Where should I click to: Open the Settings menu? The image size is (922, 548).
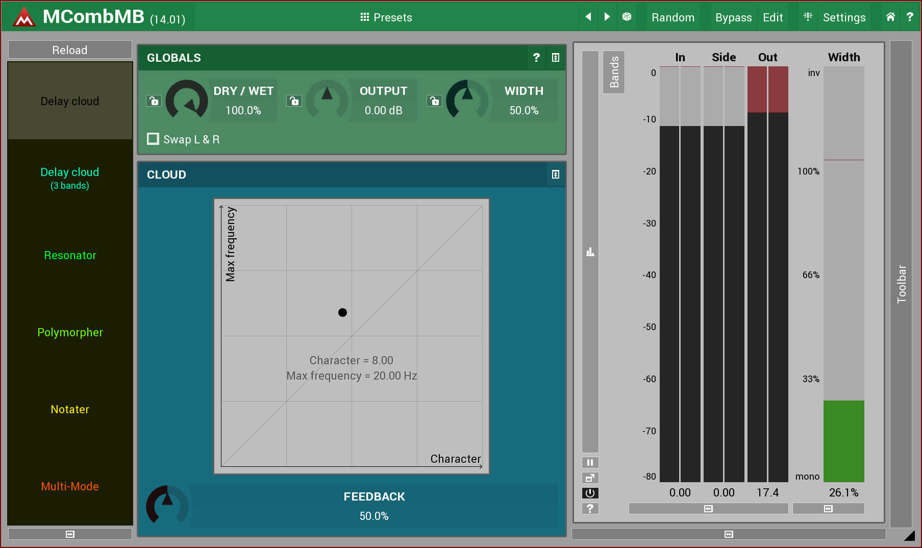coord(844,17)
